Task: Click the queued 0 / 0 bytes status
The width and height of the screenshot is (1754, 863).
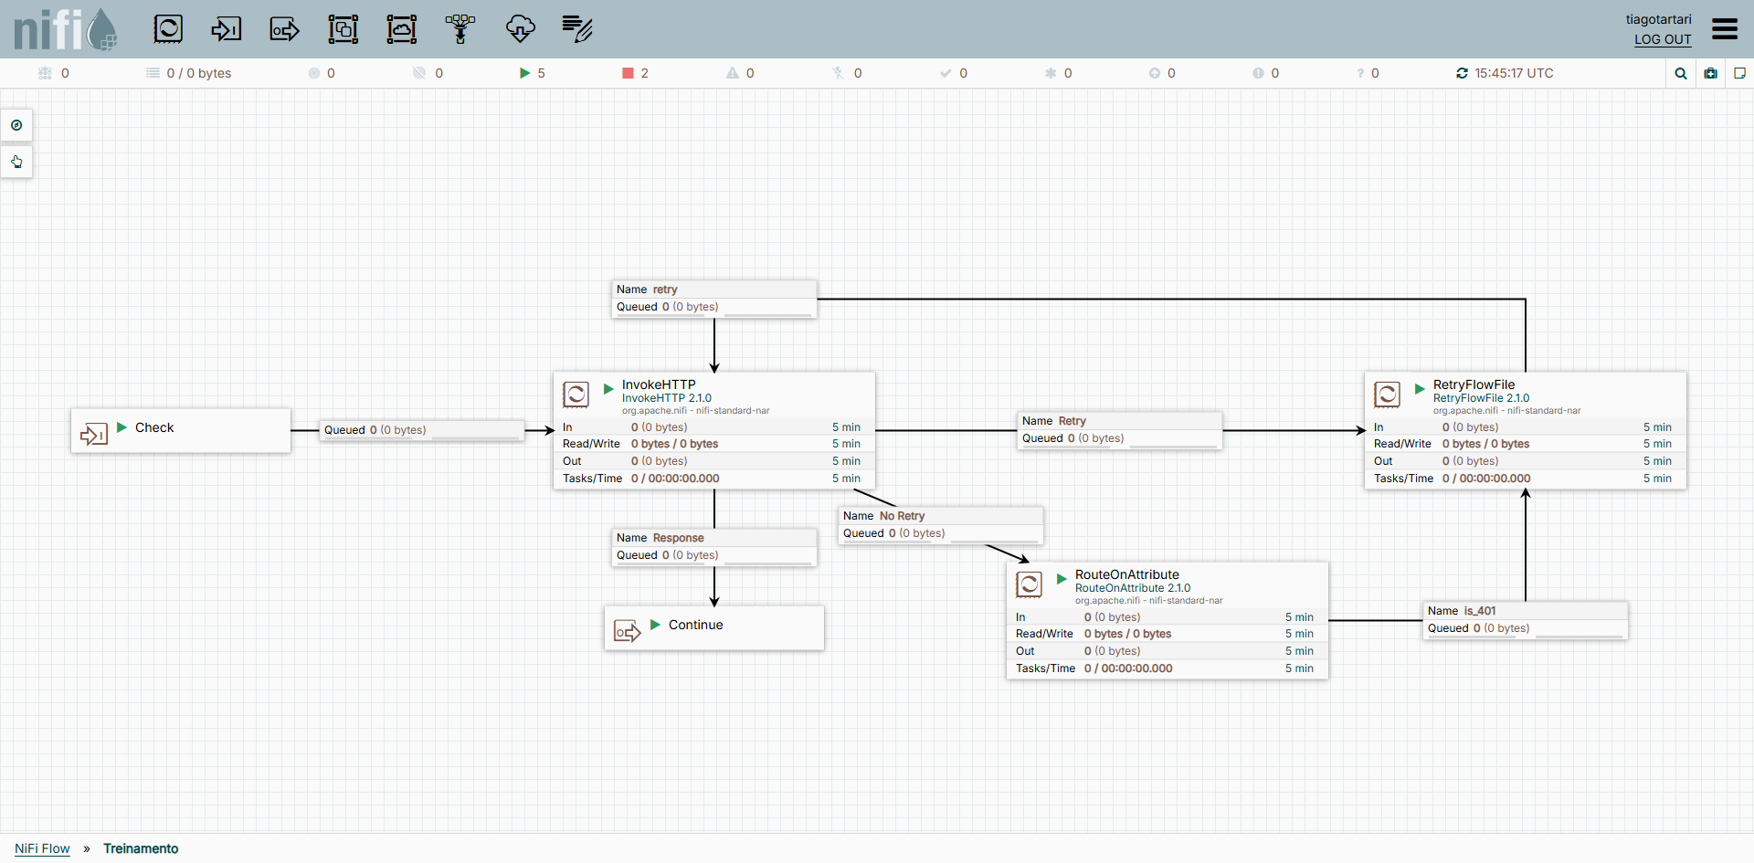Action: 189,73
